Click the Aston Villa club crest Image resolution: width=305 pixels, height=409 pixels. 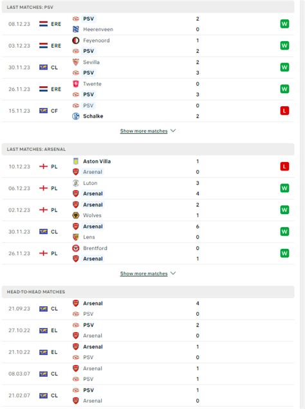pos(76,161)
